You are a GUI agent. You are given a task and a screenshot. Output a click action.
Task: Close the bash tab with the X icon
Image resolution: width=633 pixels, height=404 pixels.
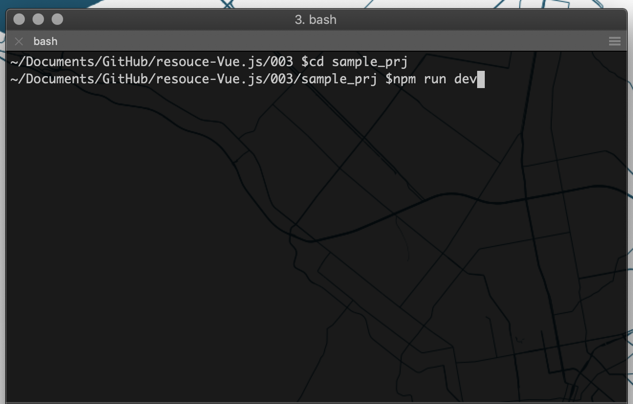(19, 42)
